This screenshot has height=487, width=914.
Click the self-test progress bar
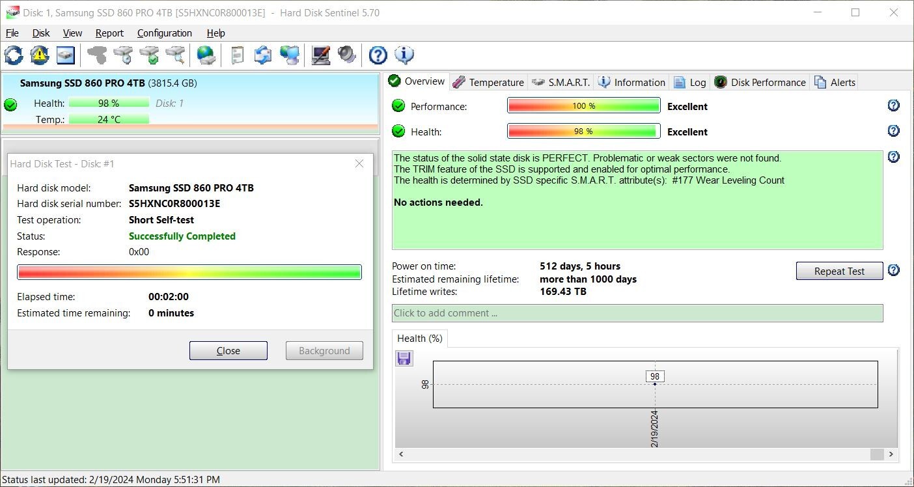click(x=189, y=272)
